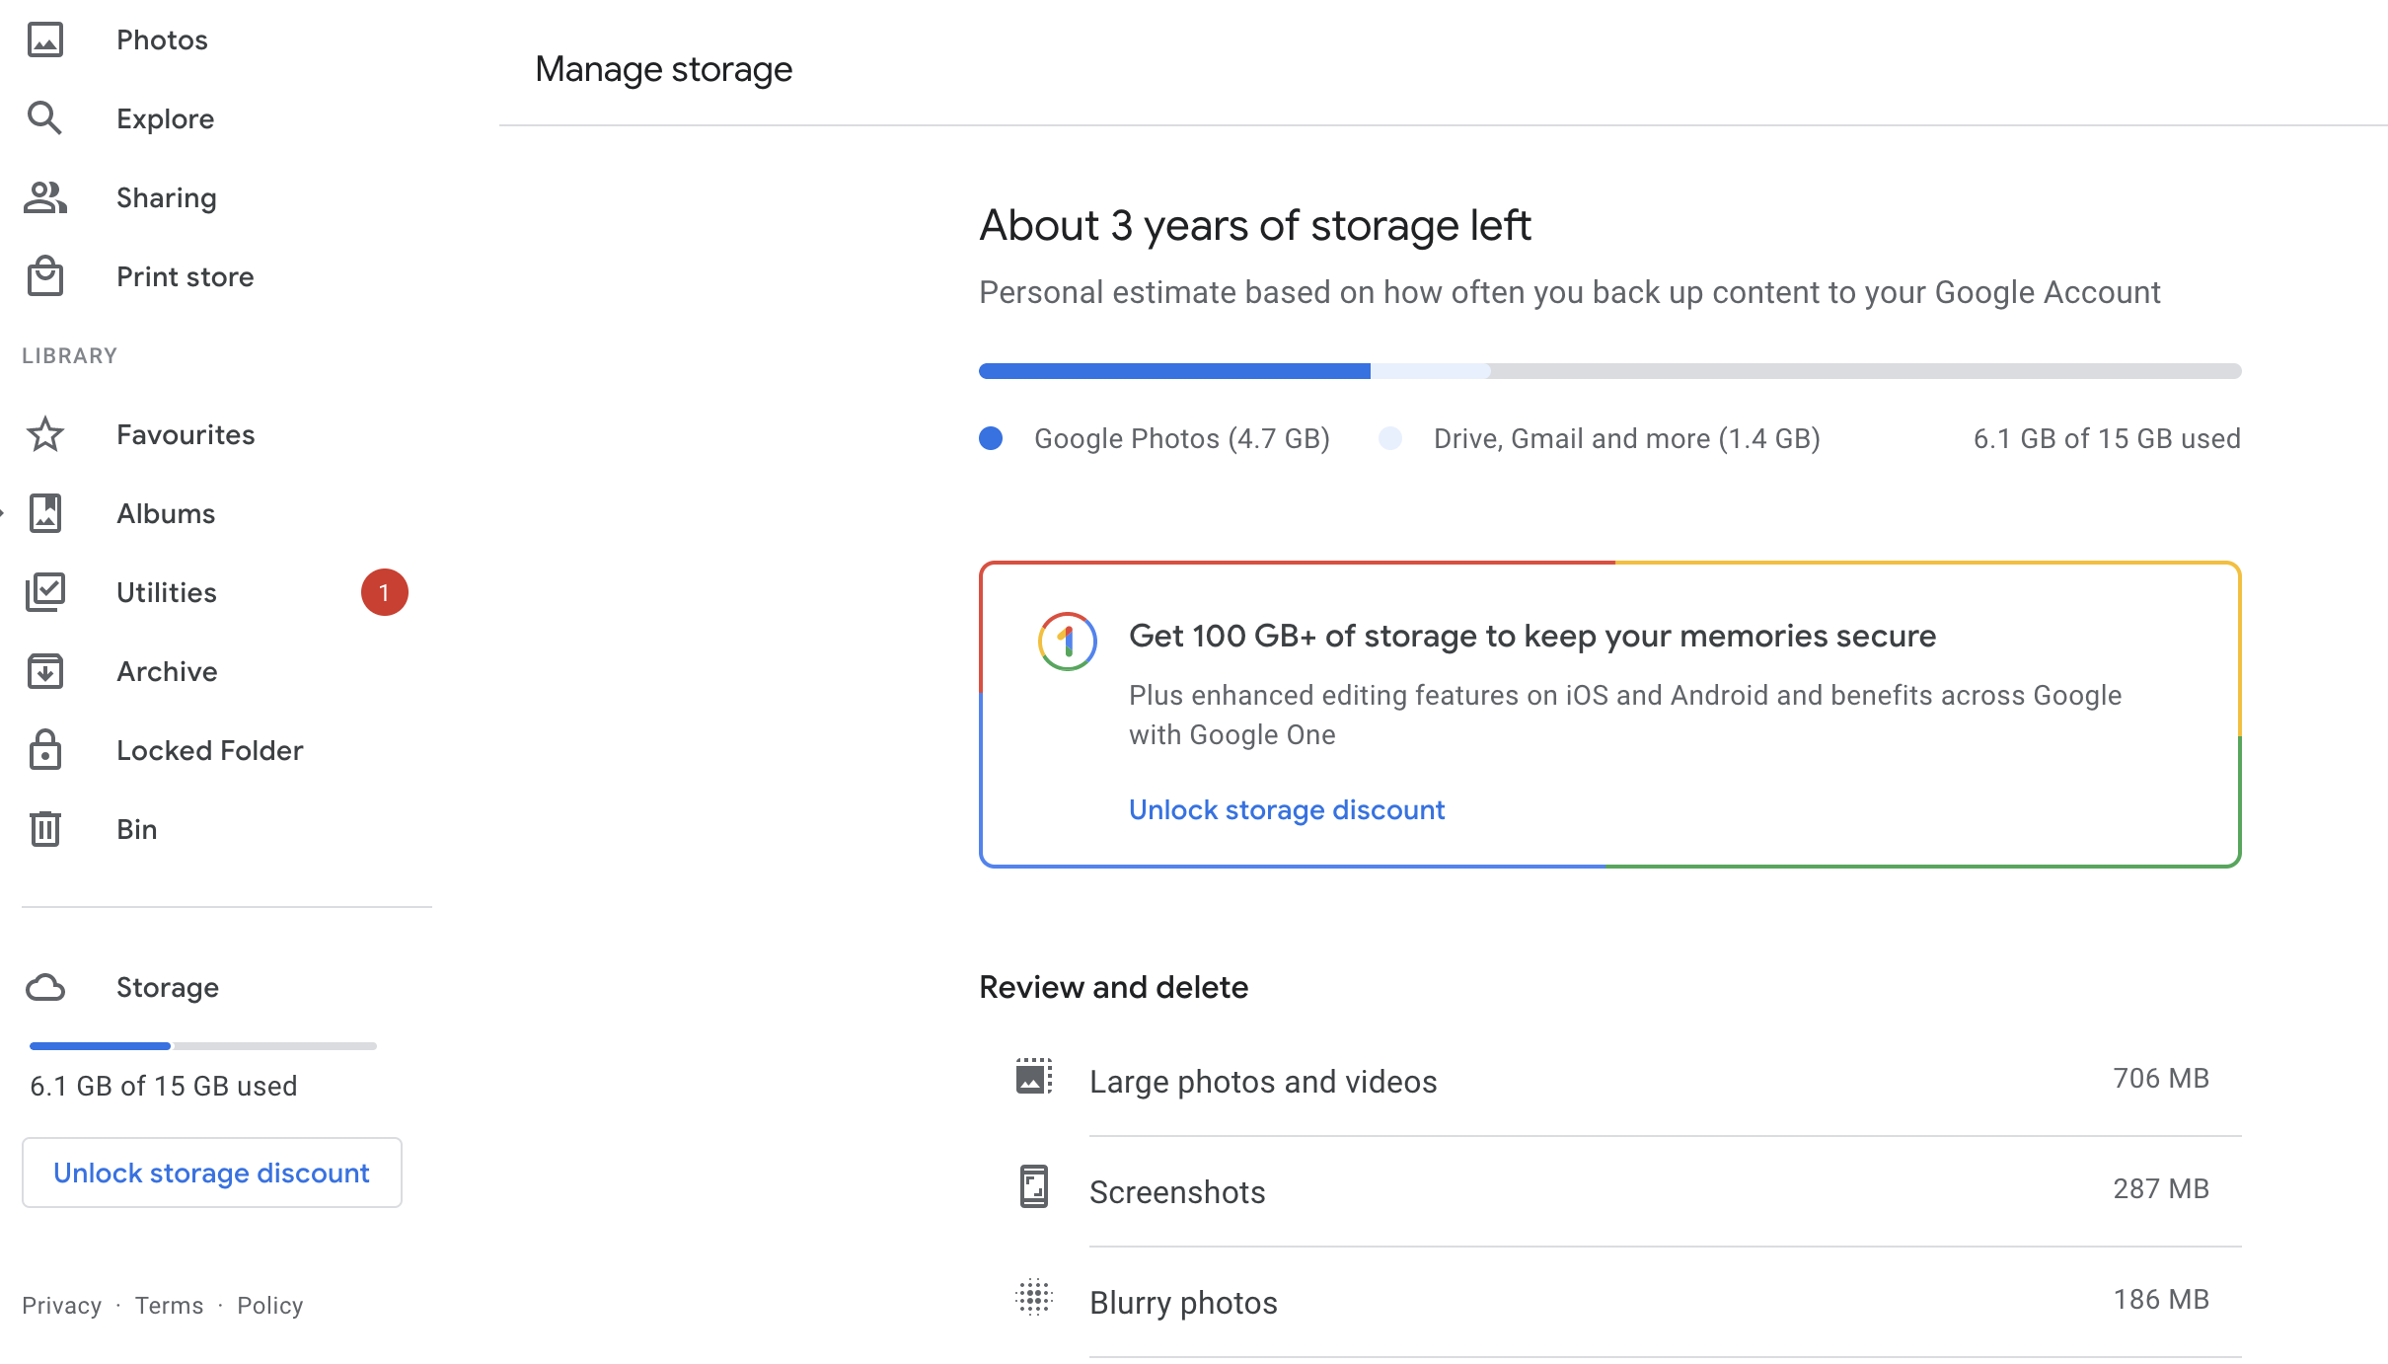Click the Utilities checkmark icon

point(45,592)
